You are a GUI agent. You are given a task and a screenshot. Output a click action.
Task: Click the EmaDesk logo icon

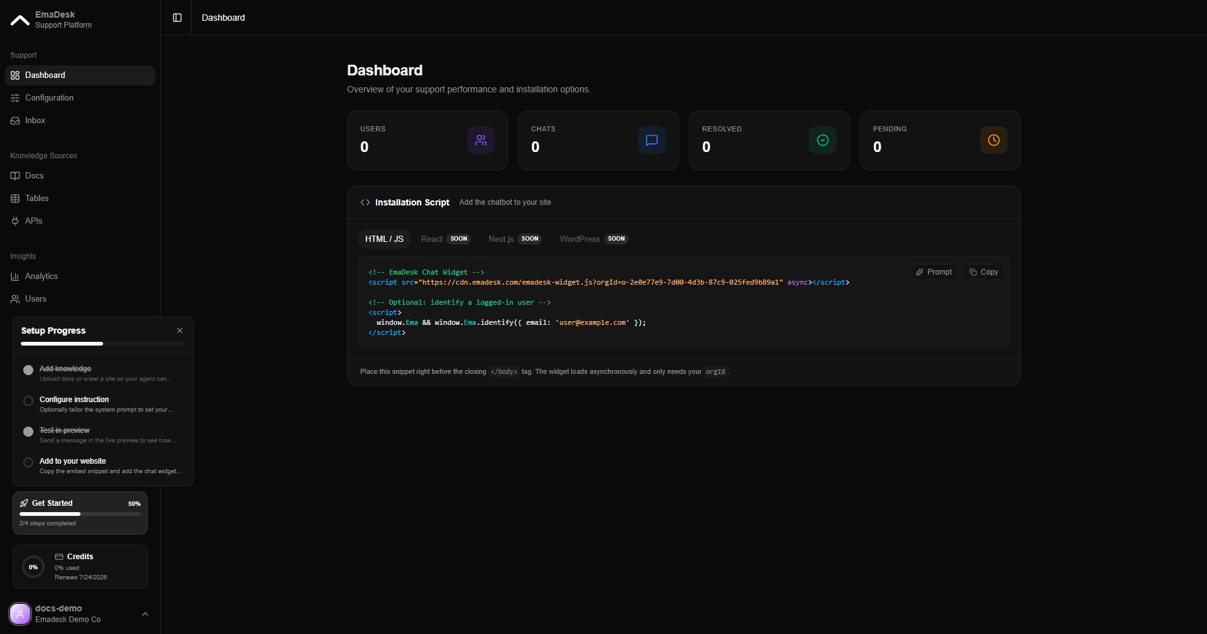20,20
